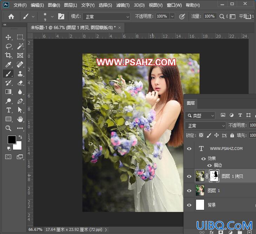Select the History Brush tool
The height and width of the screenshot is (234, 256).
8,83
